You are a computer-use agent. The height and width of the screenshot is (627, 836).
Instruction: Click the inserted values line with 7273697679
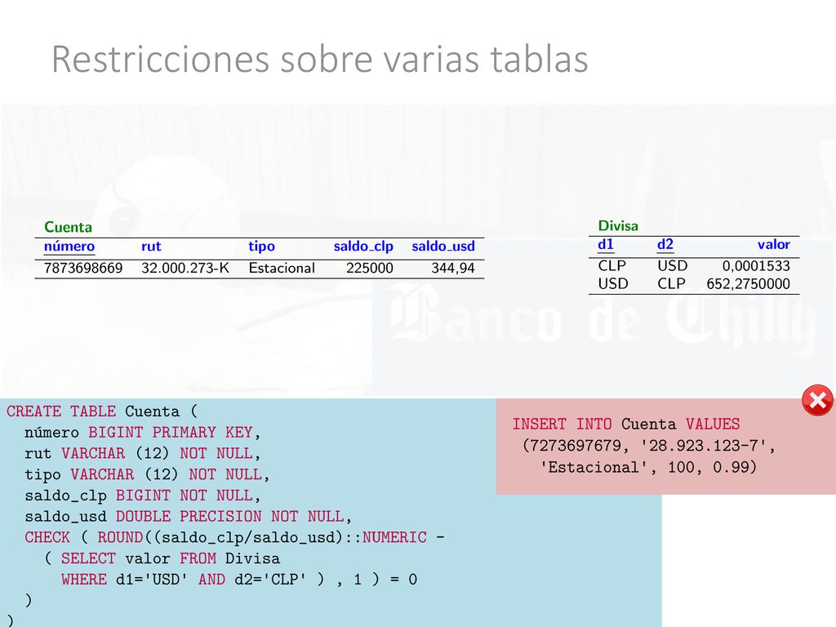coord(648,446)
